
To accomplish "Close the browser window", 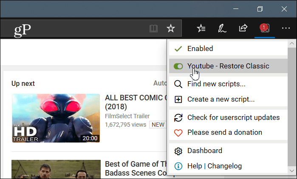I will (x=284, y=9).
